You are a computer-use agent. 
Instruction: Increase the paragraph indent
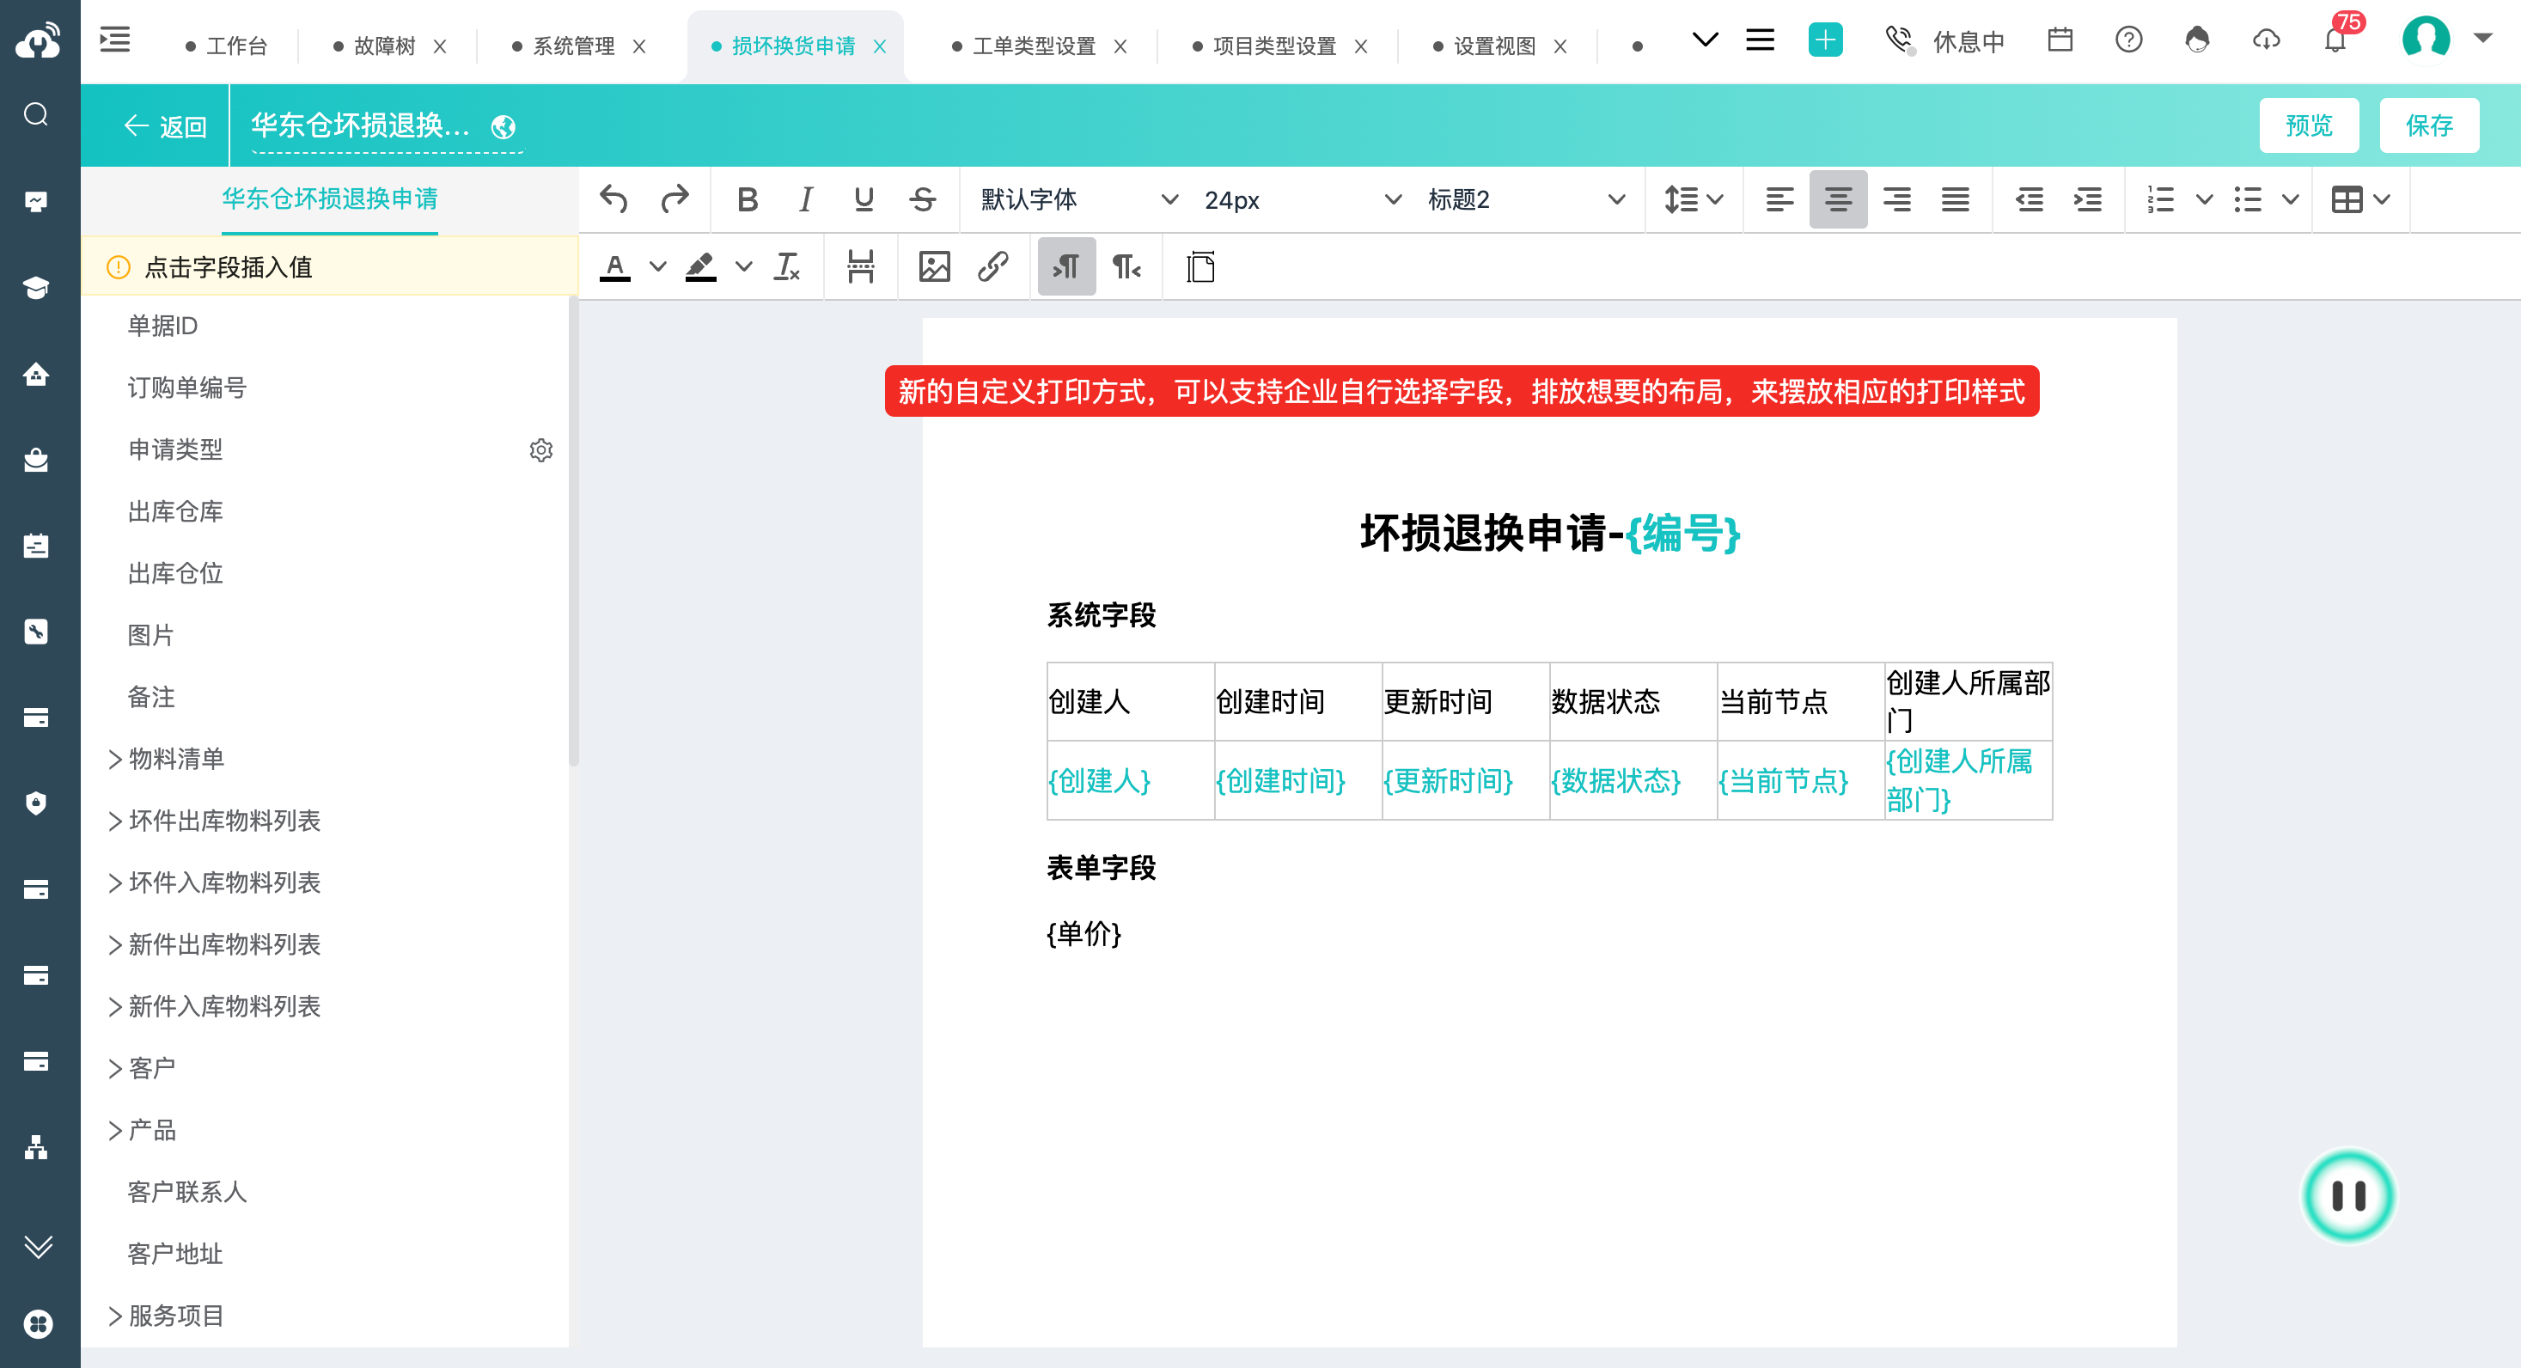2087,199
